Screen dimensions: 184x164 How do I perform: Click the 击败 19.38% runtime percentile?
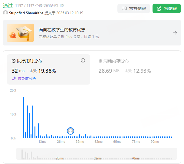point(43,71)
